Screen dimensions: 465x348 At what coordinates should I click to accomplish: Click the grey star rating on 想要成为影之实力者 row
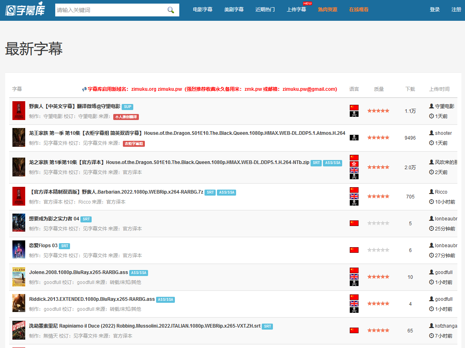point(379,223)
